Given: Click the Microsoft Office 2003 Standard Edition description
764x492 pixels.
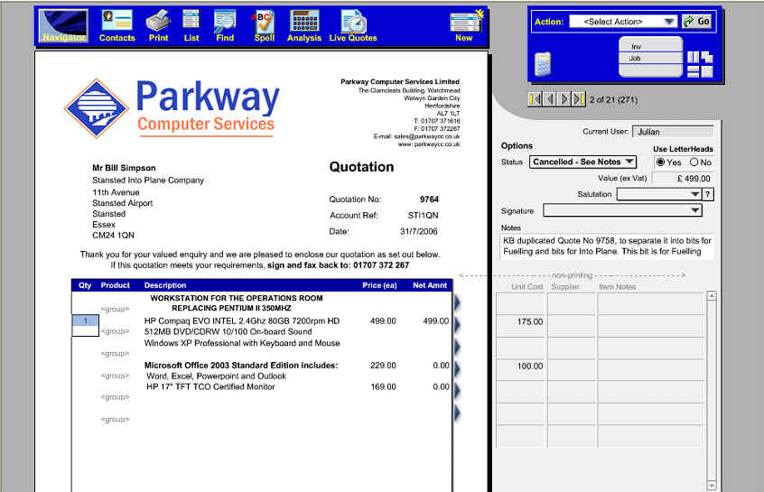Looking at the screenshot, I should tap(241, 366).
